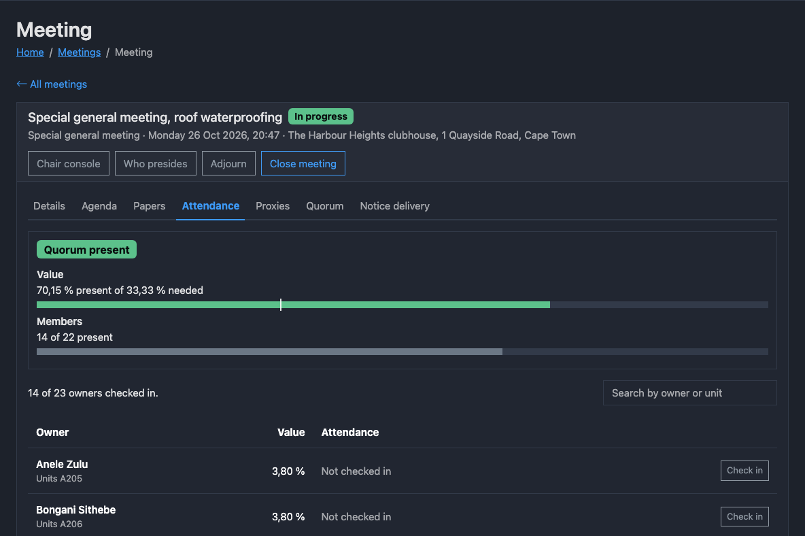Image resolution: width=805 pixels, height=536 pixels.
Task: Adjourn the meeting
Action: (228, 163)
